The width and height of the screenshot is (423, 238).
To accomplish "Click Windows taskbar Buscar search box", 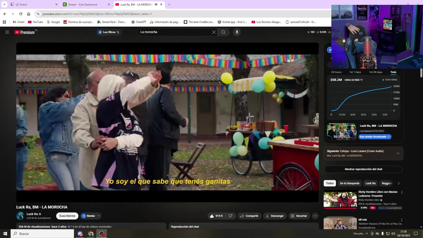I will [42, 234].
